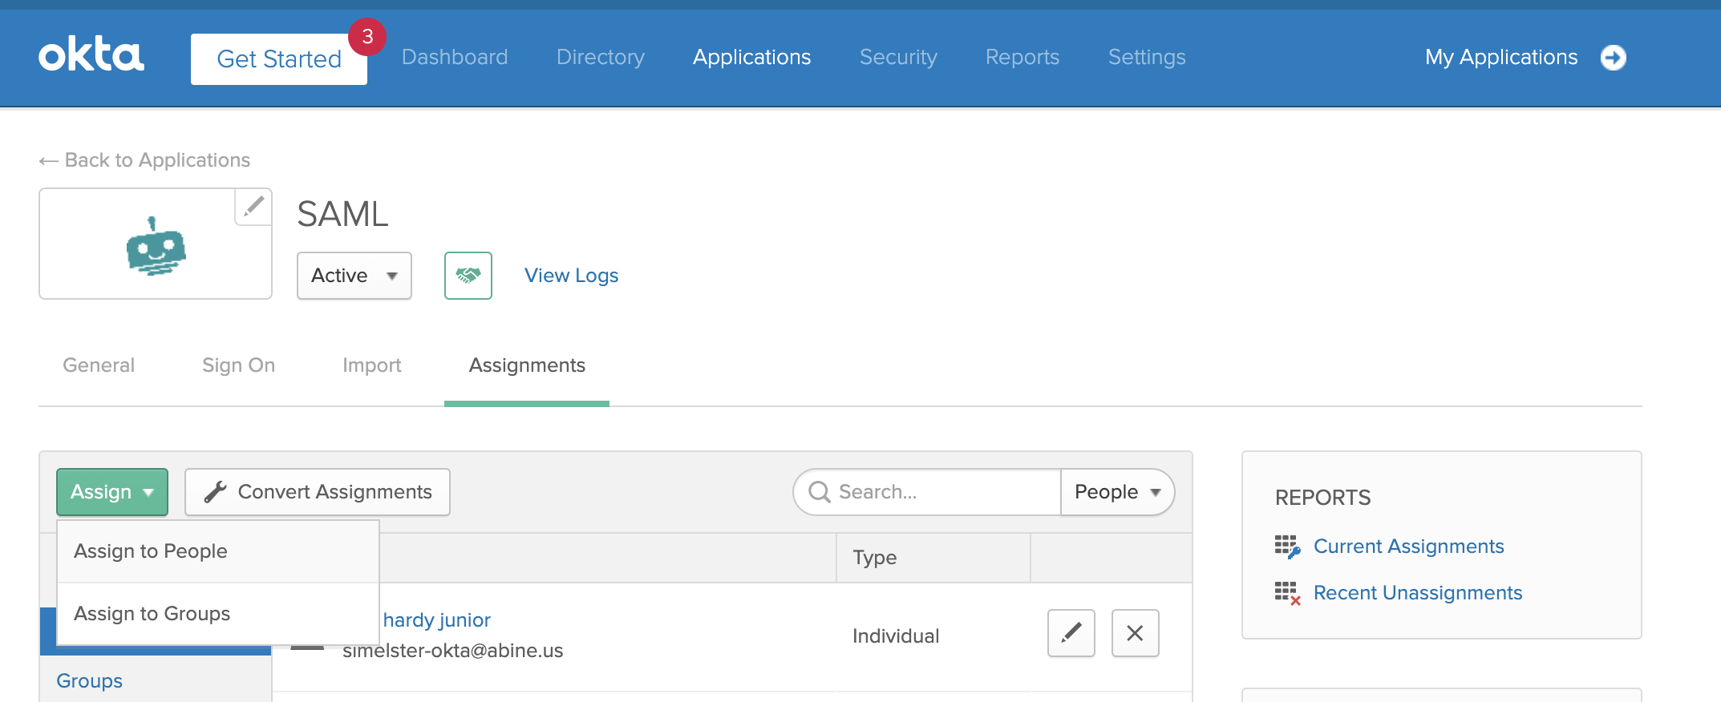Click the Okta logo
This screenshot has width=1721, height=702.
[x=91, y=55]
